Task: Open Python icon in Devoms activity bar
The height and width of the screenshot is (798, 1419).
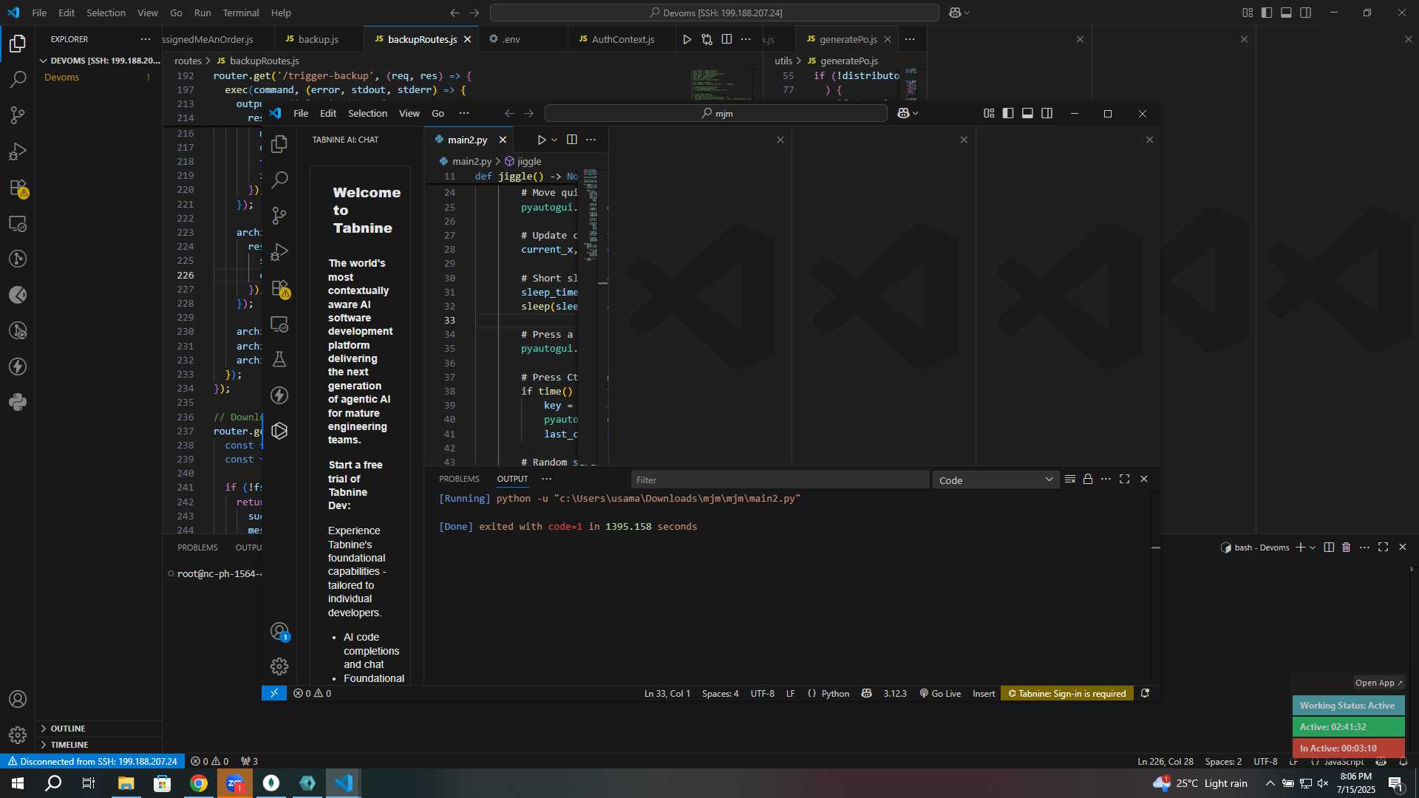Action: point(18,403)
